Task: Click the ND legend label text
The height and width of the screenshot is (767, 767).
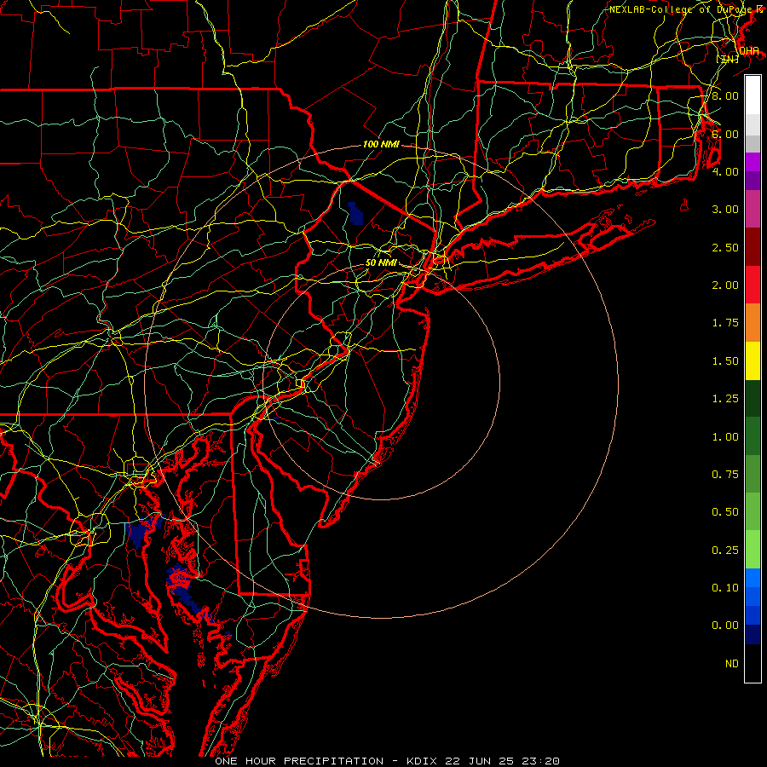Action: (x=732, y=664)
